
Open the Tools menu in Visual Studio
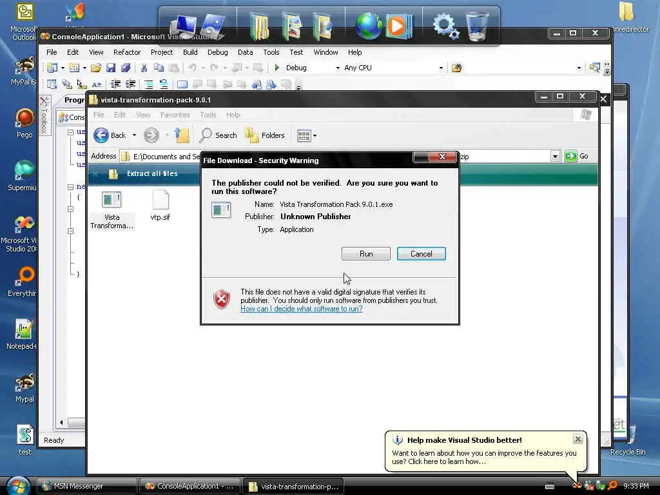click(x=271, y=52)
